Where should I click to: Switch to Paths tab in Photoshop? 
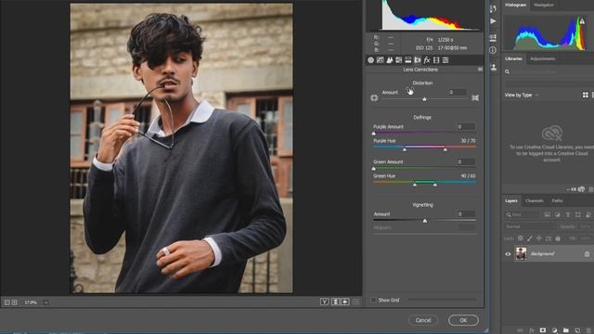click(557, 200)
